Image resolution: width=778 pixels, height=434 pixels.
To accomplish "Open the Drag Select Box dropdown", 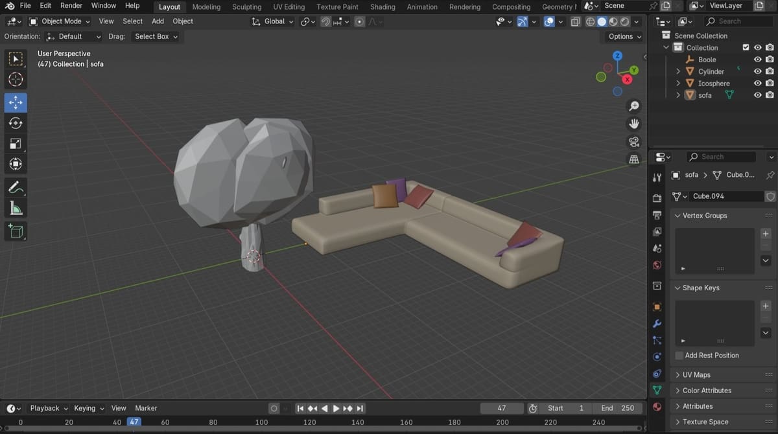I will coord(156,36).
